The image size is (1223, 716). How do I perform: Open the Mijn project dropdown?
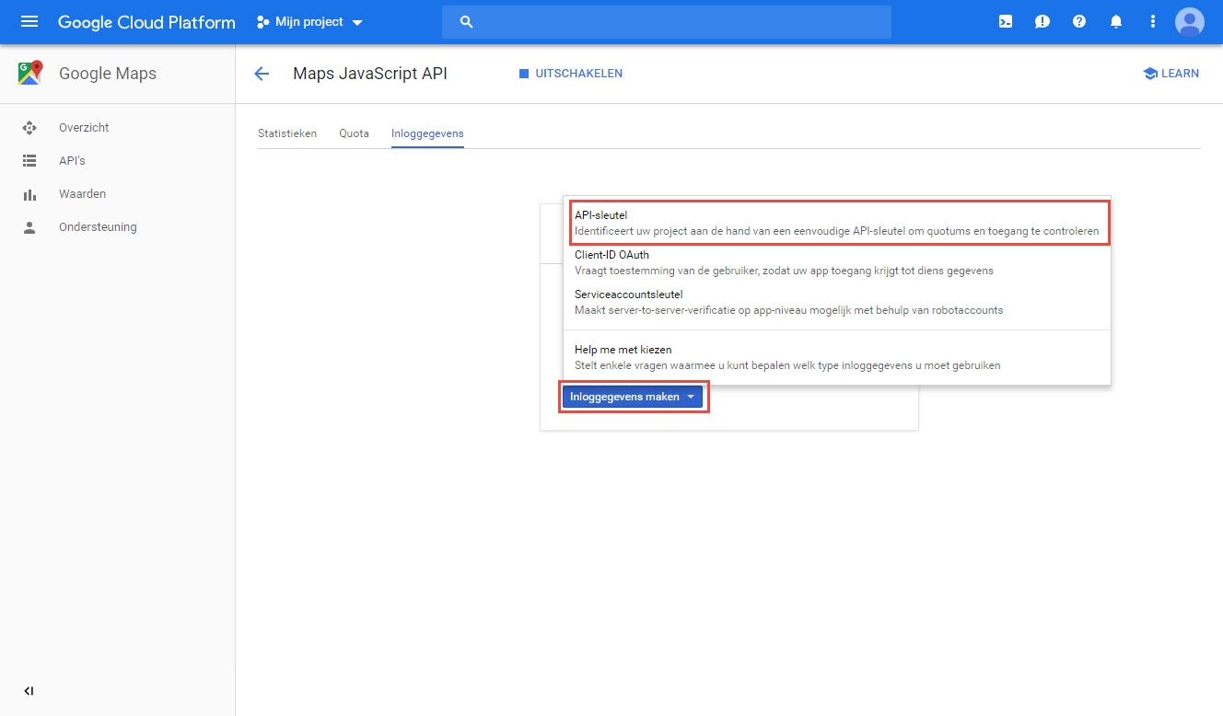pyautogui.click(x=309, y=21)
